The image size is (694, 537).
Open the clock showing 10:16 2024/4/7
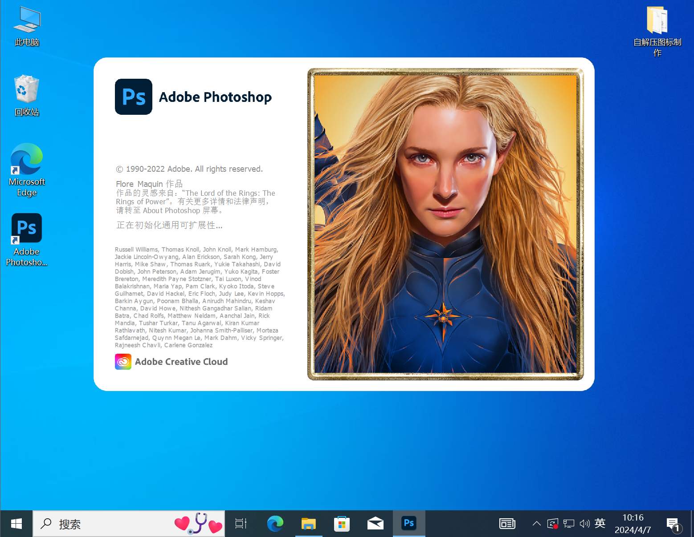pyautogui.click(x=633, y=524)
